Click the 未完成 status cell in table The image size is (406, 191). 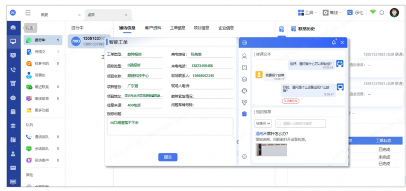coord(384,157)
